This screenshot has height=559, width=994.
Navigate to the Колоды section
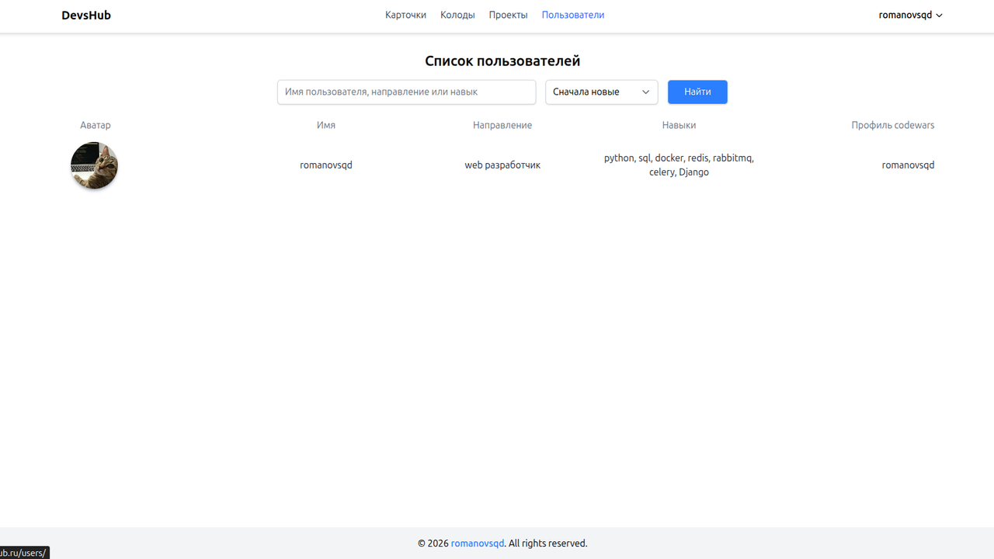(x=457, y=15)
